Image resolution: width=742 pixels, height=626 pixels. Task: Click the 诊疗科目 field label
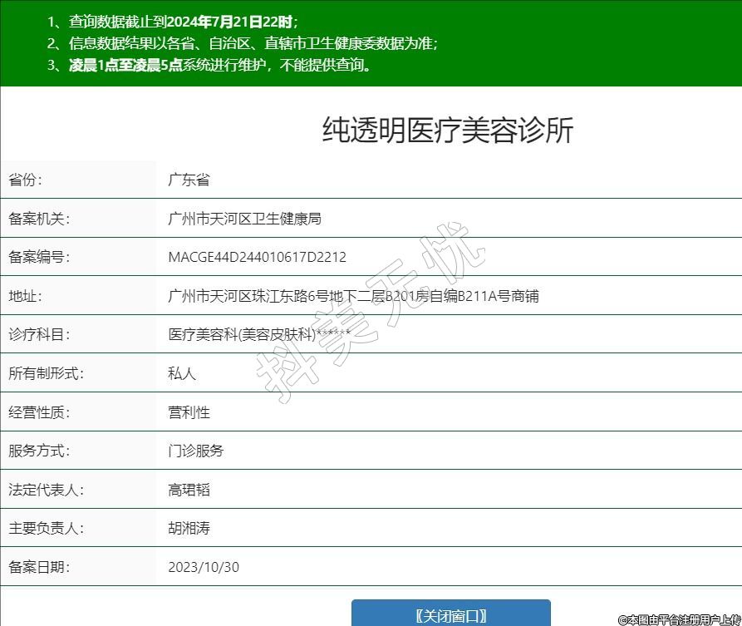[x=39, y=335]
